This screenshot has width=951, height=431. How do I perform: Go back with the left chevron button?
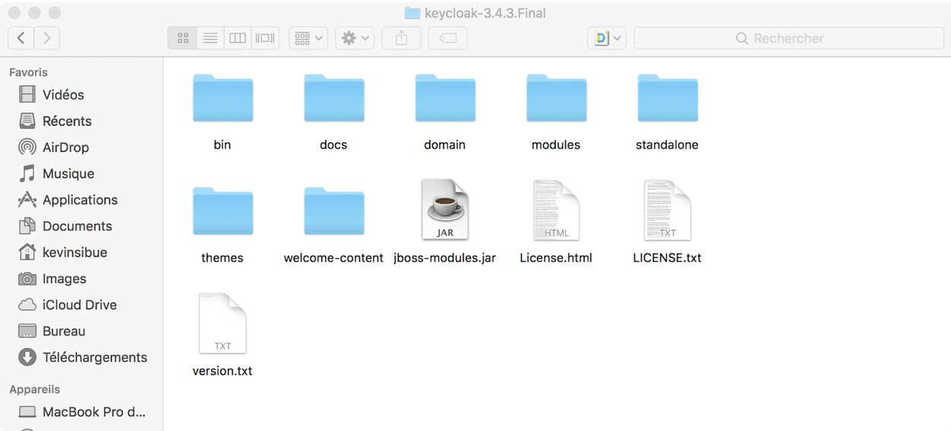tap(21, 38)
